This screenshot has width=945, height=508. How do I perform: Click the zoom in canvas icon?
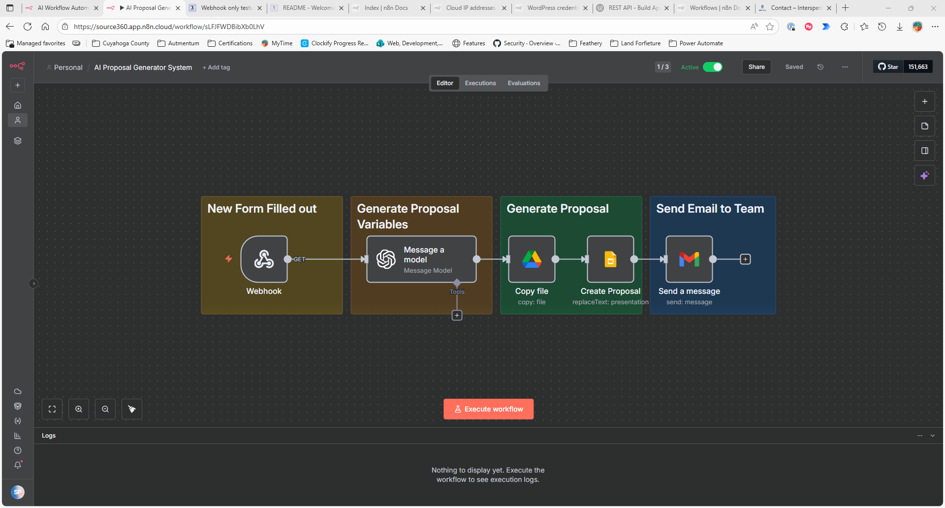(79, 409)
